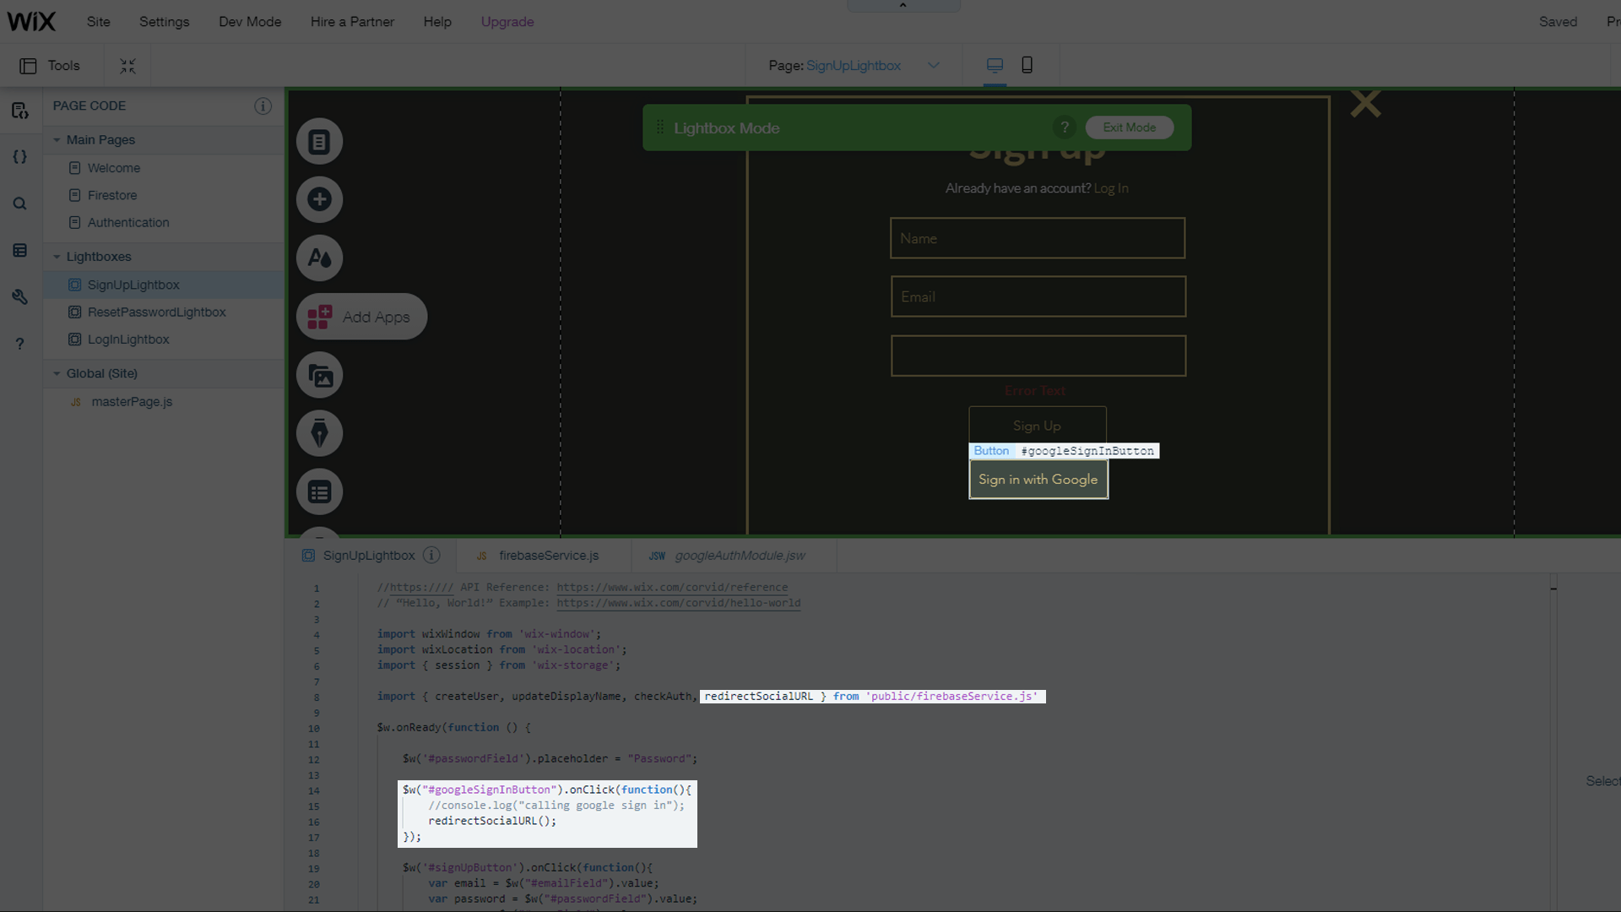The image size is (1621, 912).
Task: Open the Theme Manager text-drop icon
Action: [x=319, y=258]
